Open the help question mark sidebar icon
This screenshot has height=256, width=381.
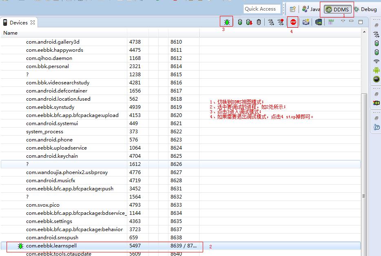click(377, 127)
